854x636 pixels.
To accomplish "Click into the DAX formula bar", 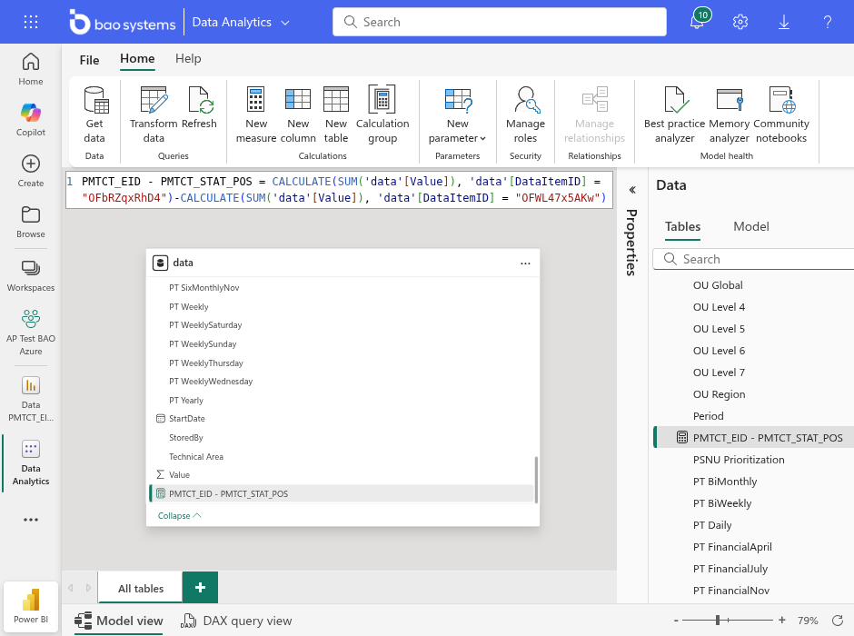I will [x=339, y=190].
